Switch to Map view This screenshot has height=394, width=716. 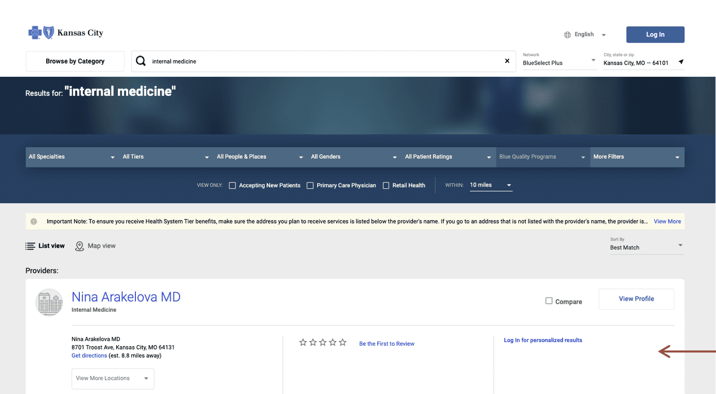pos(101,246)
